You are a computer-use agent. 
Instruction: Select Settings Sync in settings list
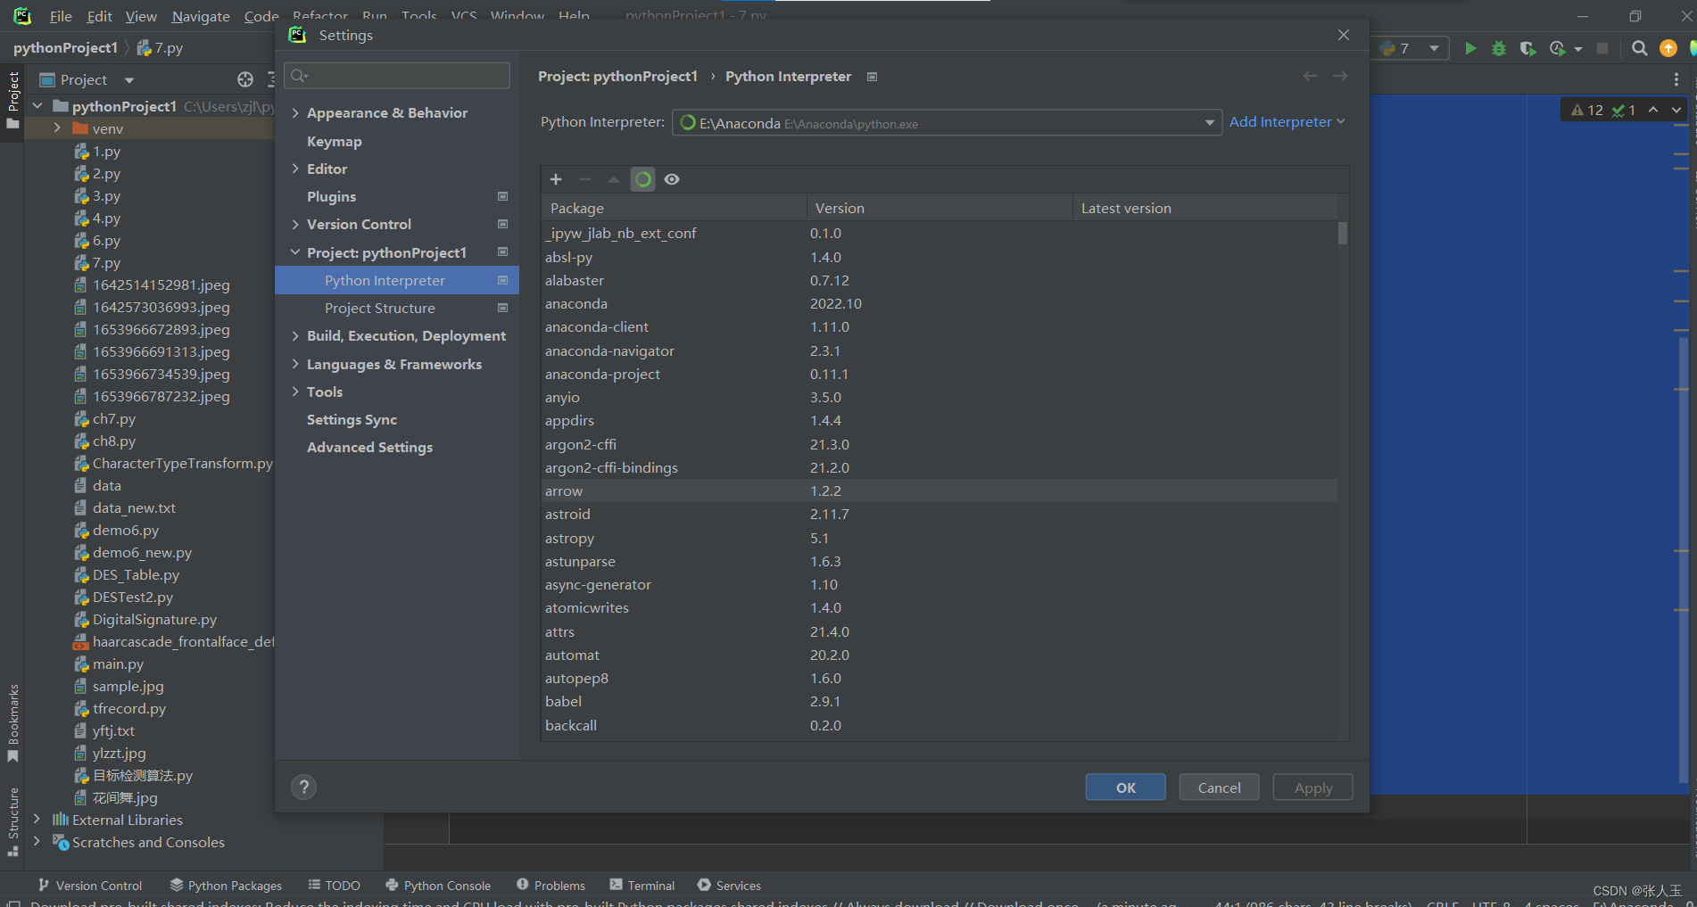[352, 419]
